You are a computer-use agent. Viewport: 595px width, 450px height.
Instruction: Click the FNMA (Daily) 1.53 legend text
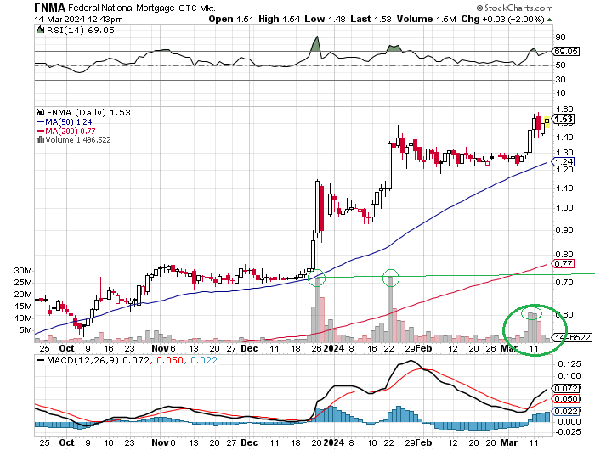coord(88,113)
